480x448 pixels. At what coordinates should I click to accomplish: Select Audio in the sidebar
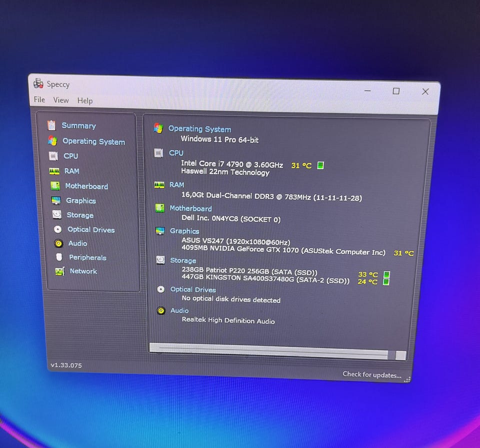(x=78, y=243)
